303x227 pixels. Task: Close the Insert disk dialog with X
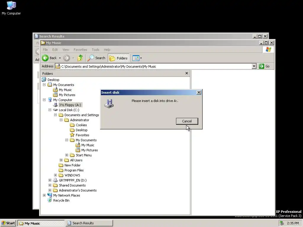point(199,93)
